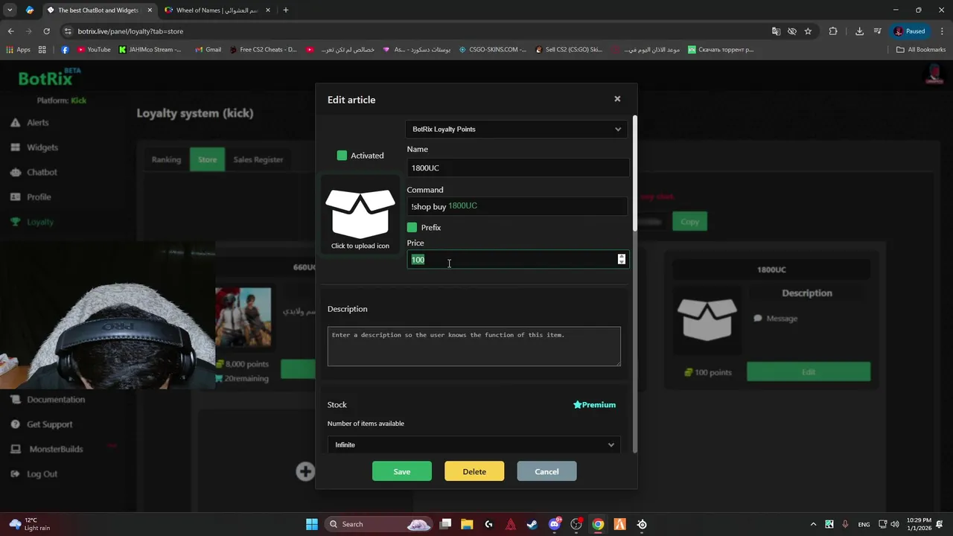Toggle the Activated checkbox

[342, 156]
